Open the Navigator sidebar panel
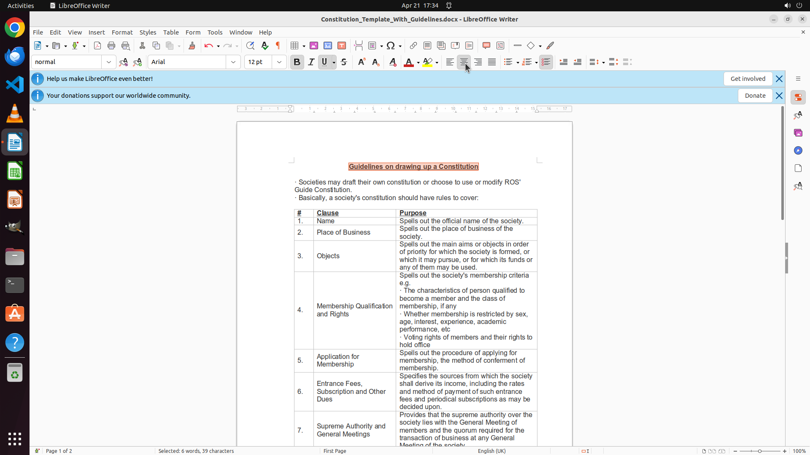 [798, 150]
